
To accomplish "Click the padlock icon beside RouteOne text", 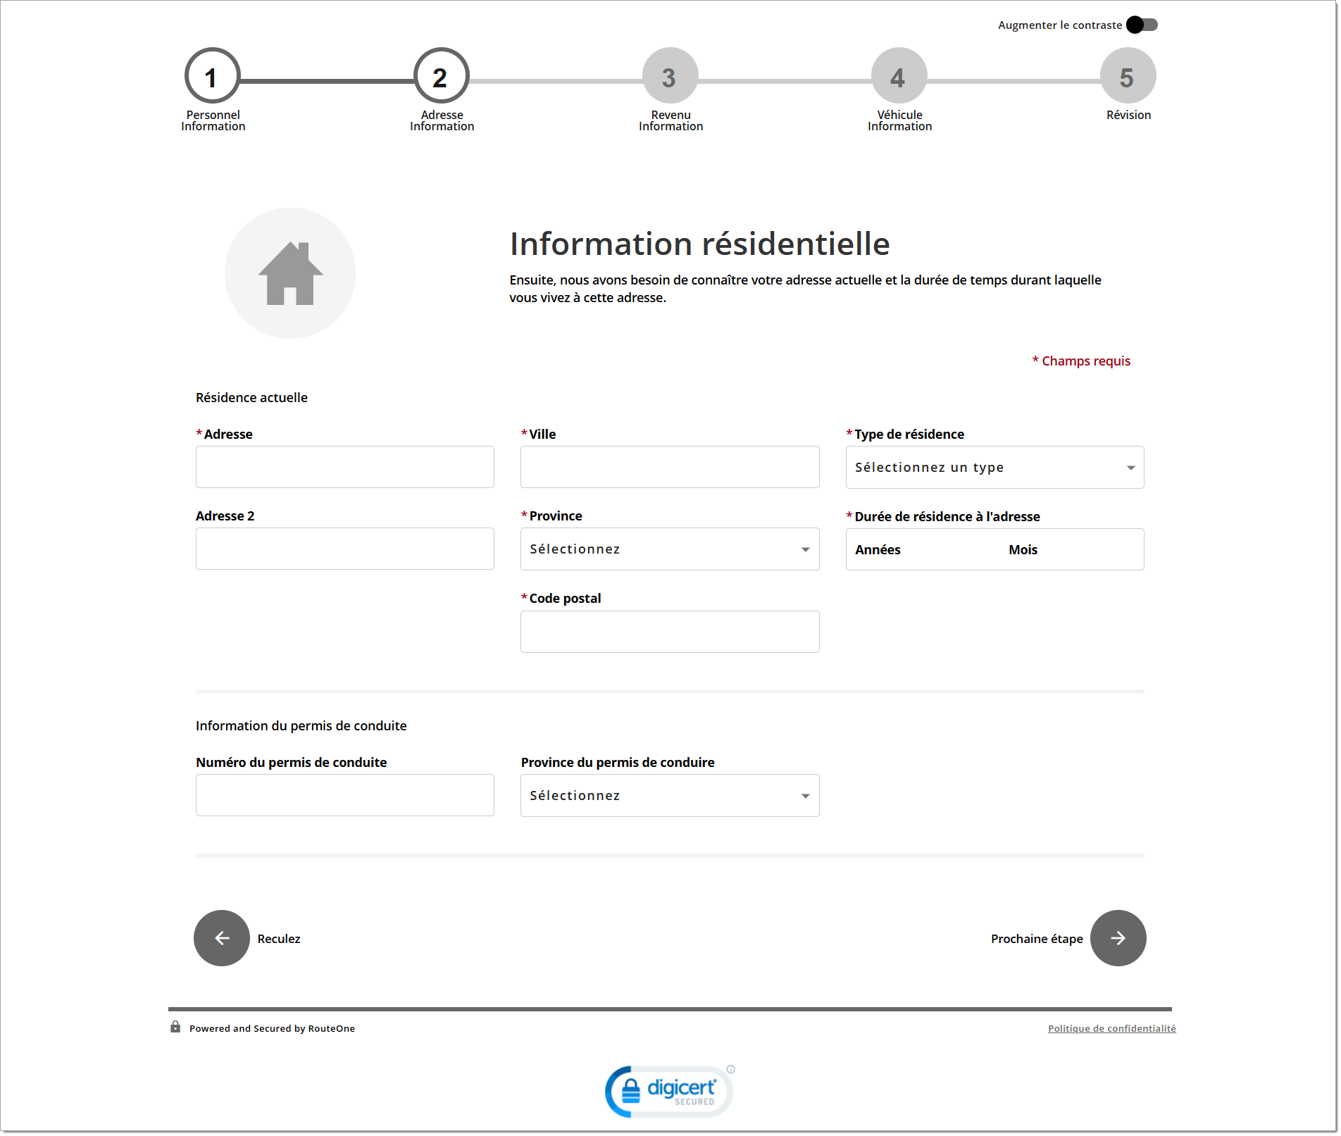I will point(175,1028).
